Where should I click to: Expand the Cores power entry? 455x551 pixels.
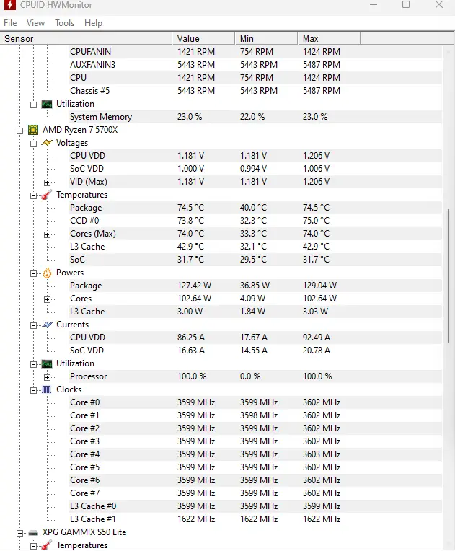(47, 299)
